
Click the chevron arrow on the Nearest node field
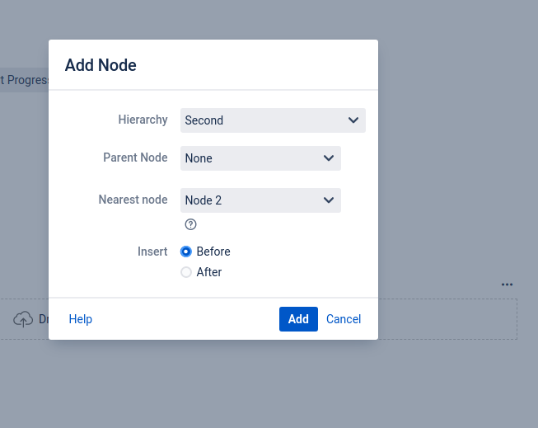(x=329, y=200)
